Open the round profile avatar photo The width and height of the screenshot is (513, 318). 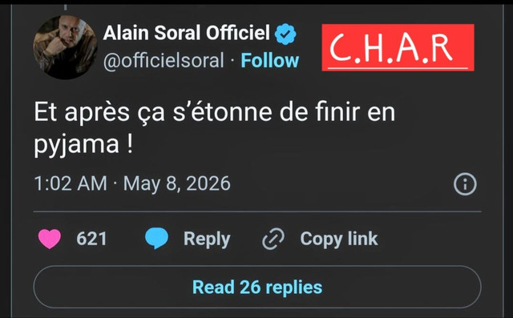65,47
